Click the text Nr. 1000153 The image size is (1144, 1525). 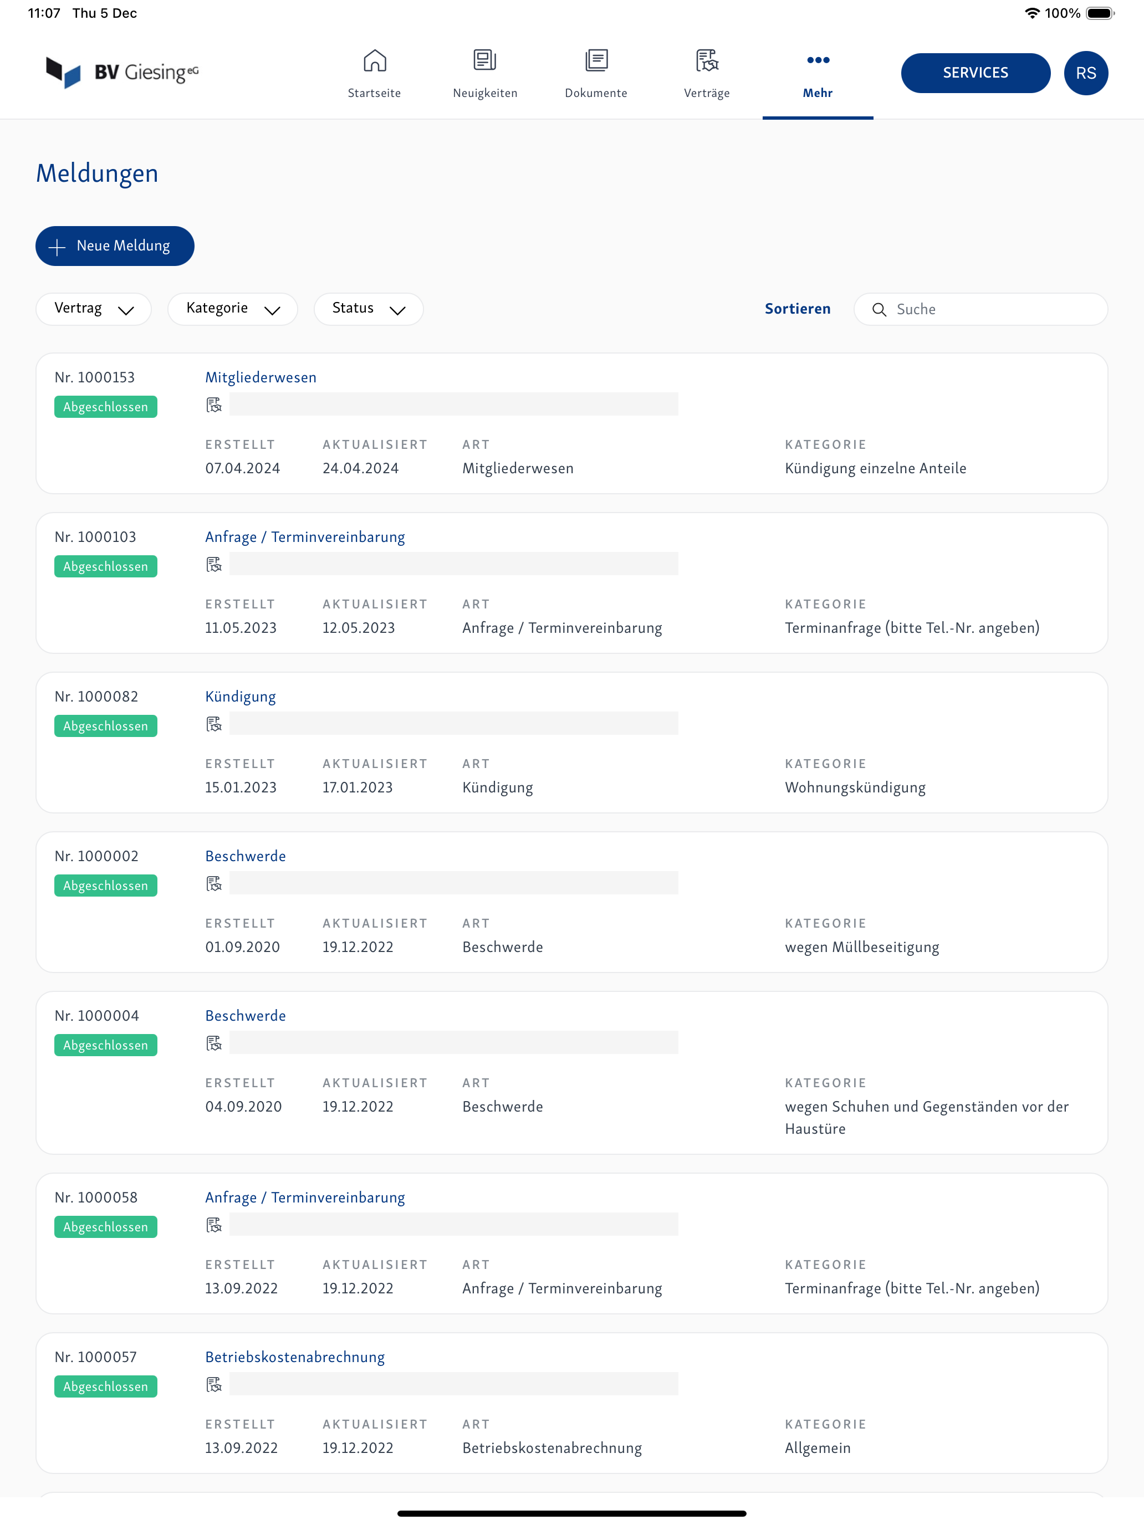pos(94,377)
